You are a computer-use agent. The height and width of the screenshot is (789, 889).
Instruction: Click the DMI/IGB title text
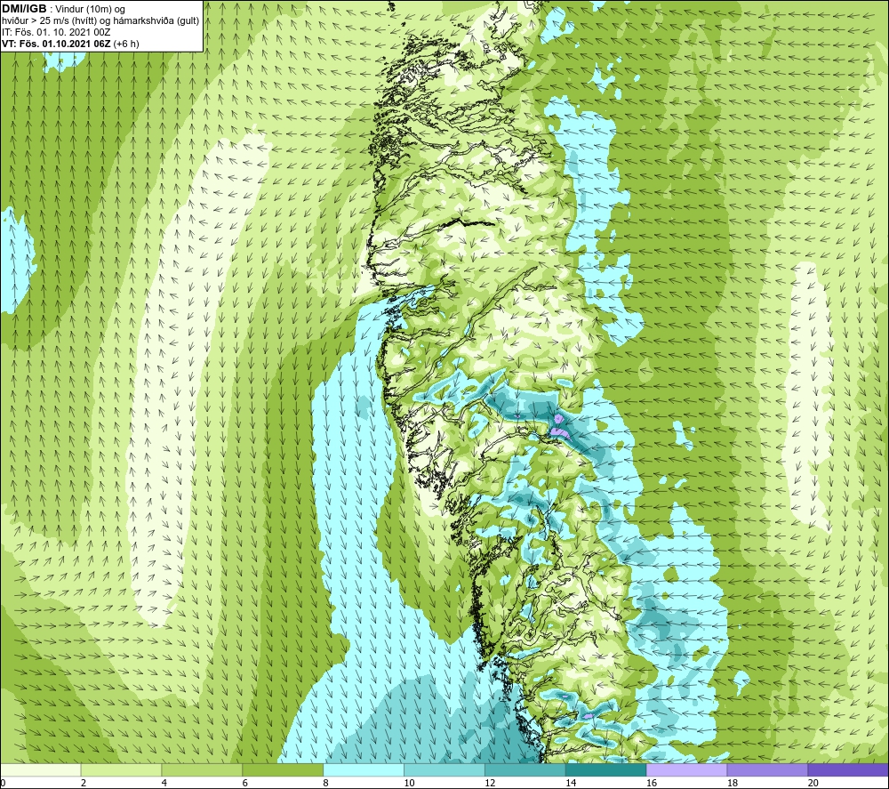click(x=24, y=9)
